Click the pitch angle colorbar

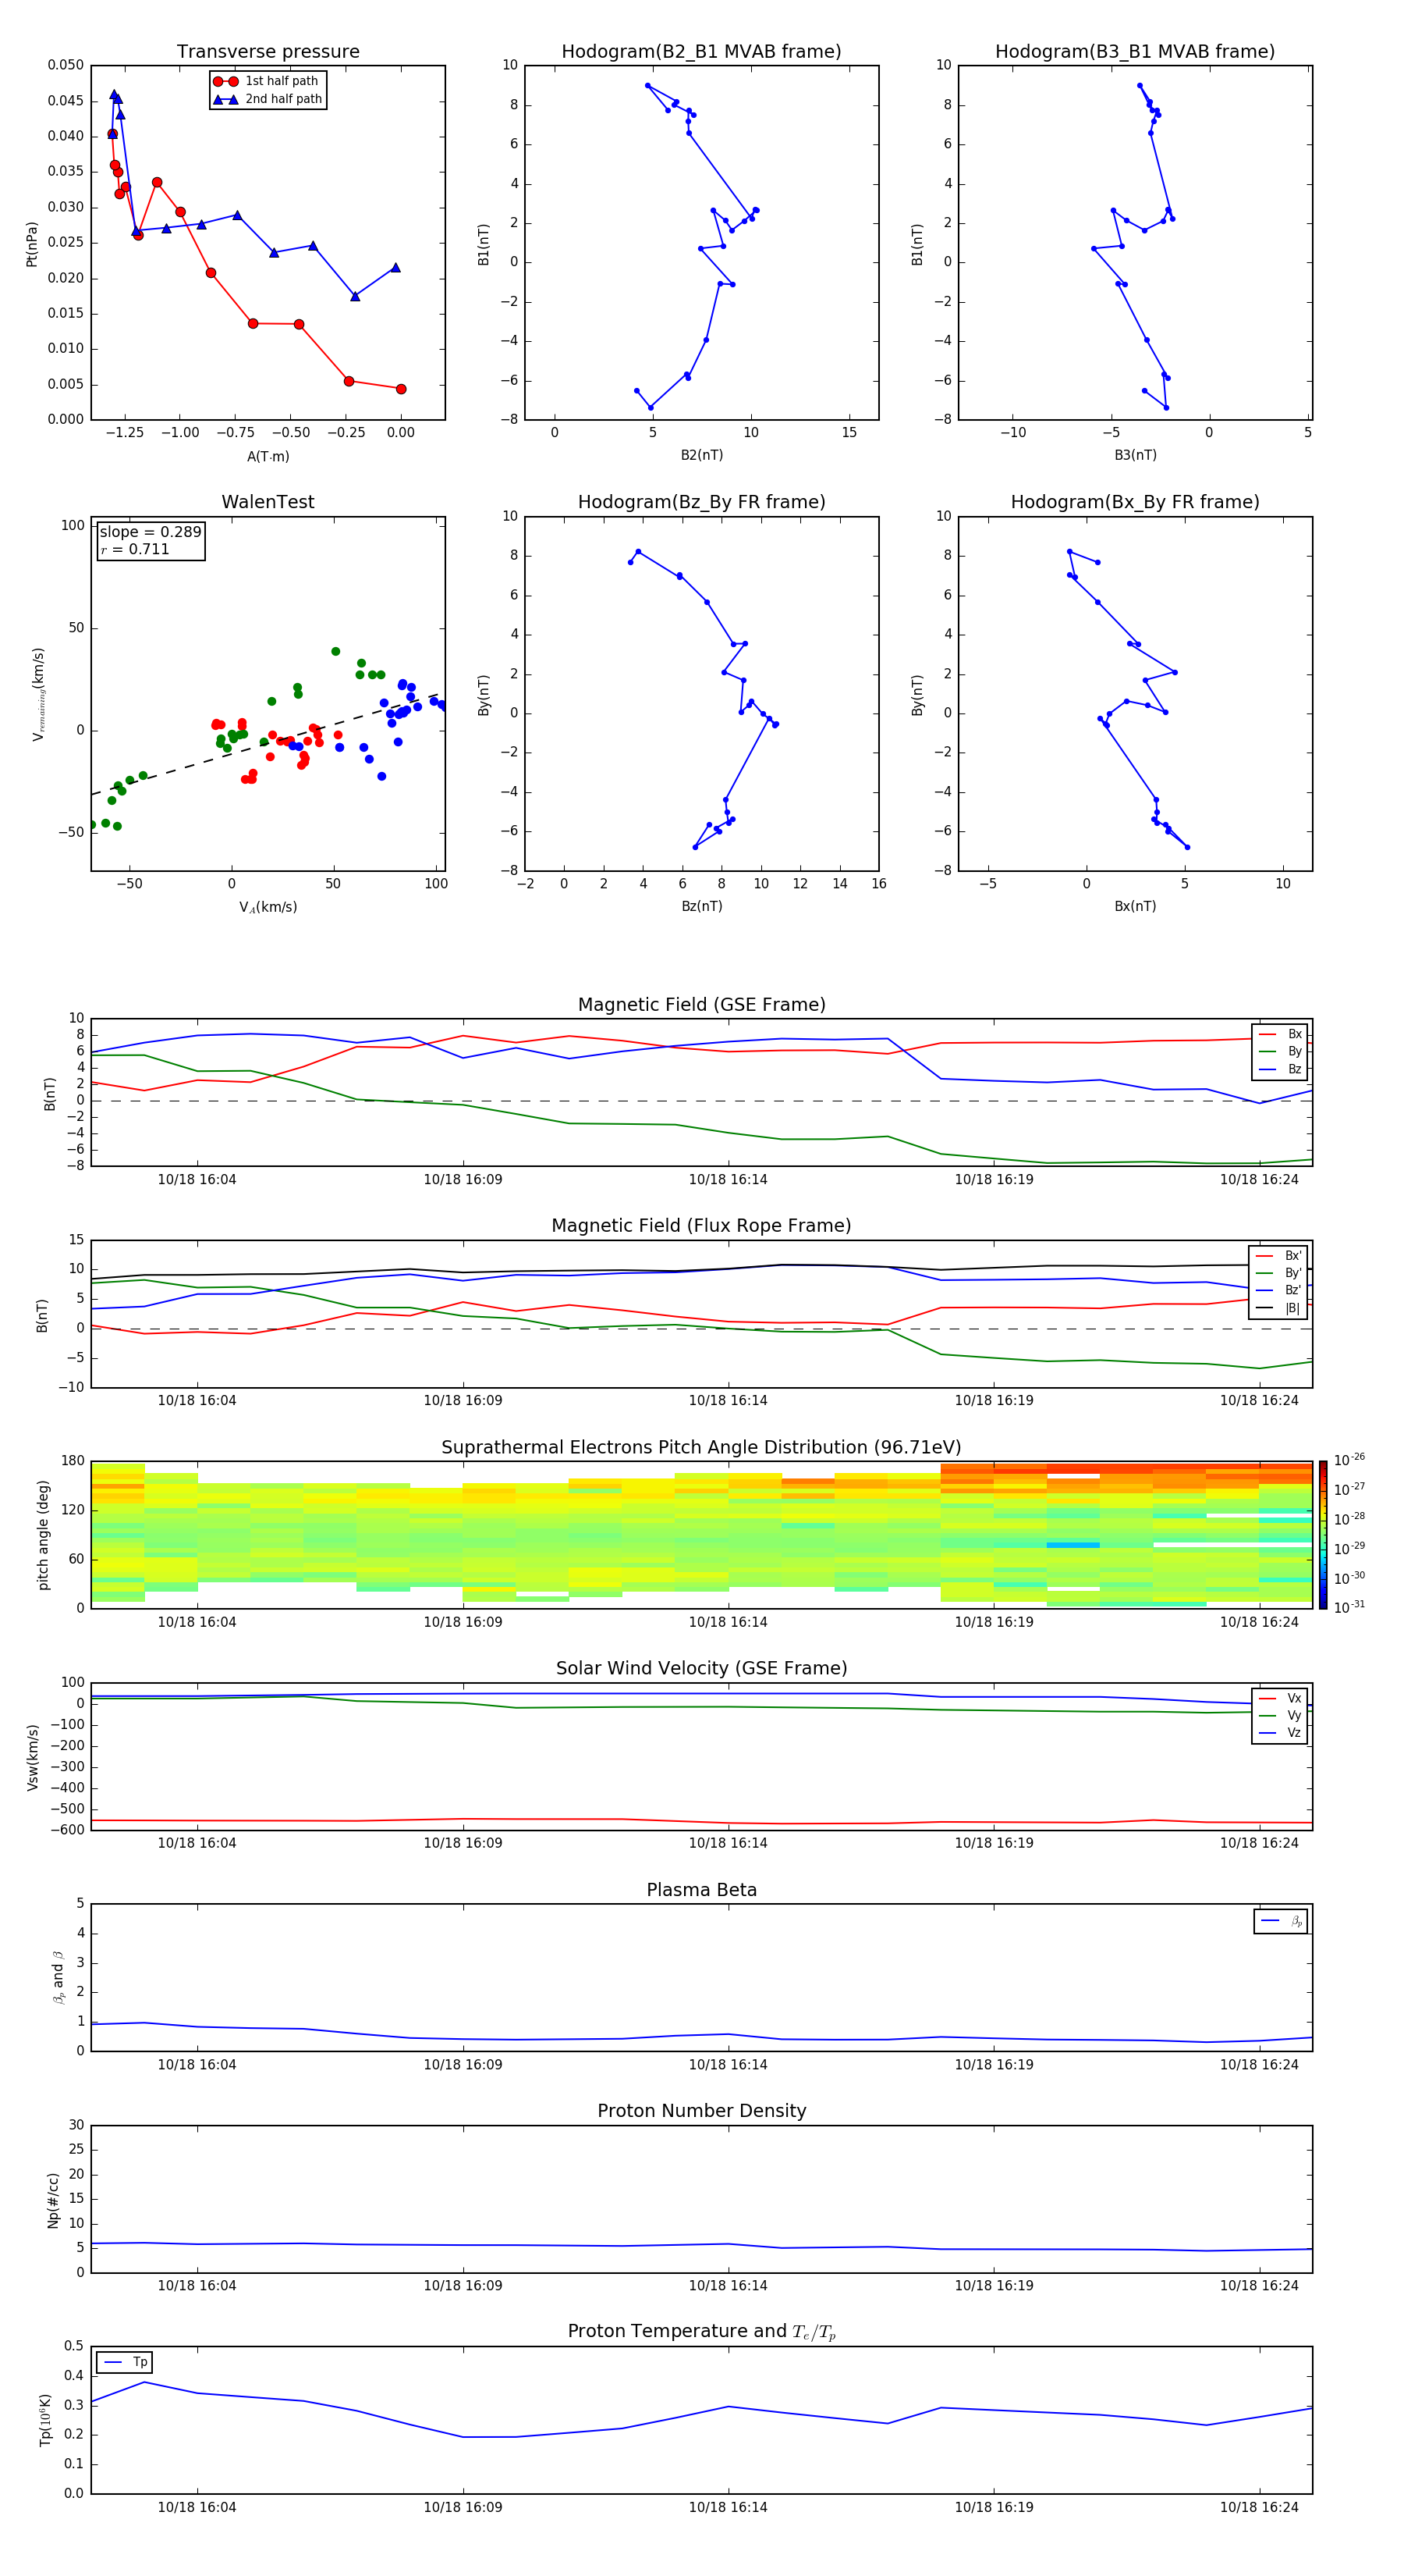click(x=1323, y=1535)
